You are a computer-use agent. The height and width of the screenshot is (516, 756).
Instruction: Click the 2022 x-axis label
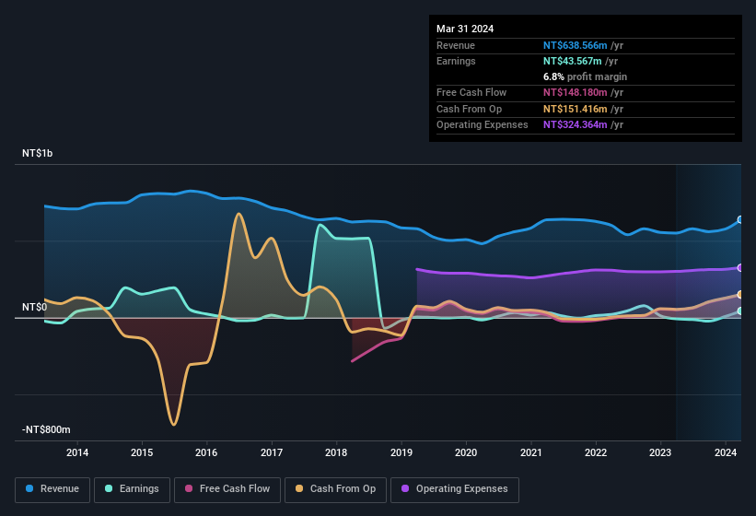coord(596,452)
